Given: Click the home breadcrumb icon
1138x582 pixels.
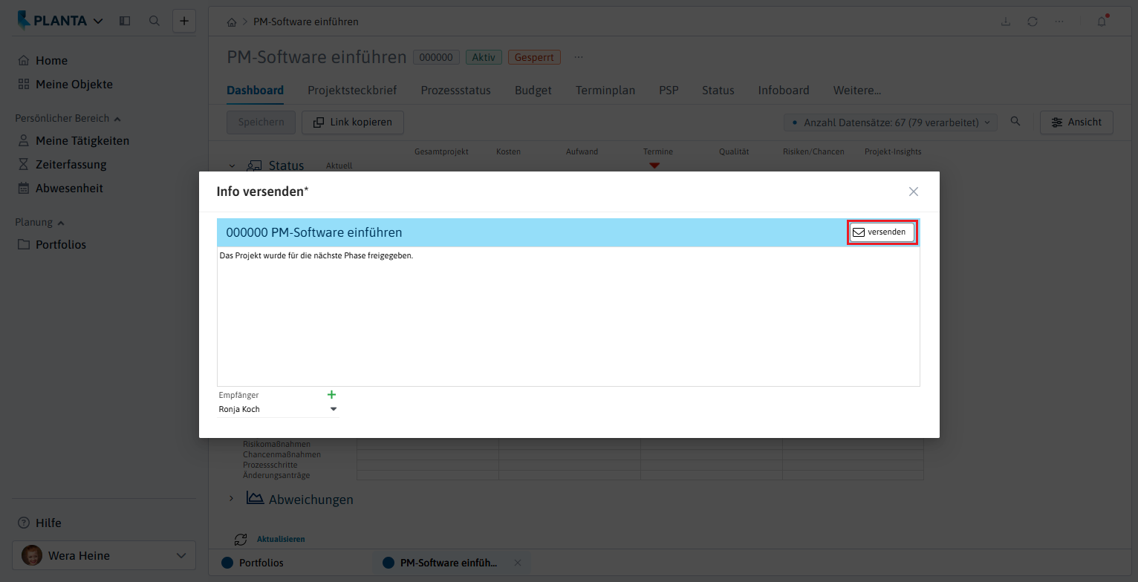Looking at the screenshot, I should [232, 22].
